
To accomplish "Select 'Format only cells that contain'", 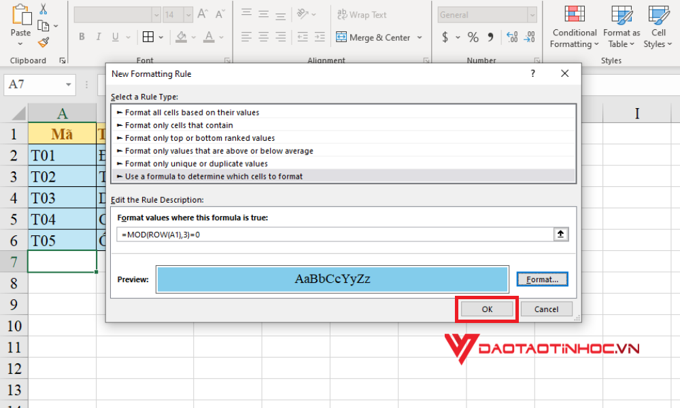I will 343,125.
